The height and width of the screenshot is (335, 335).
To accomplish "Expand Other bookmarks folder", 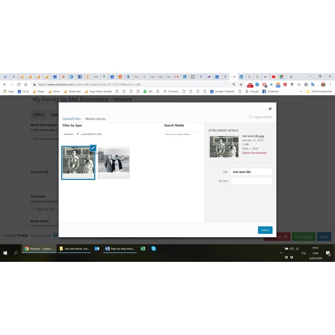I will (x=319, y=91).
